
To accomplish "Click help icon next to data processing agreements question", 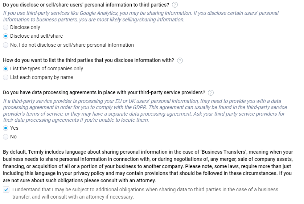I will pyautogui.click(x=211, y=93).
